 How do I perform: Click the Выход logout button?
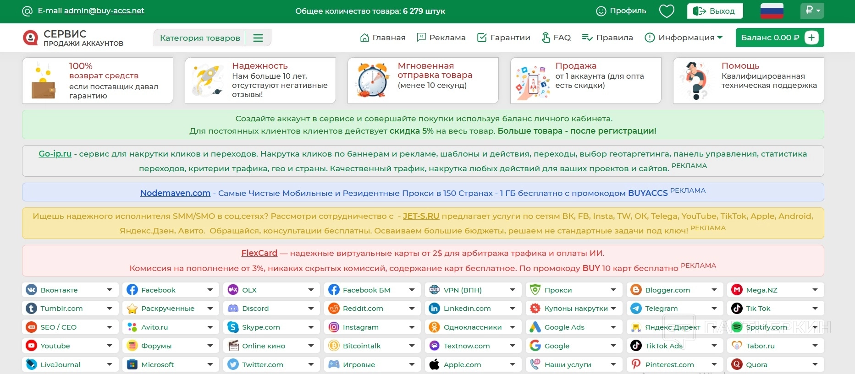click(x=715, y=11)
